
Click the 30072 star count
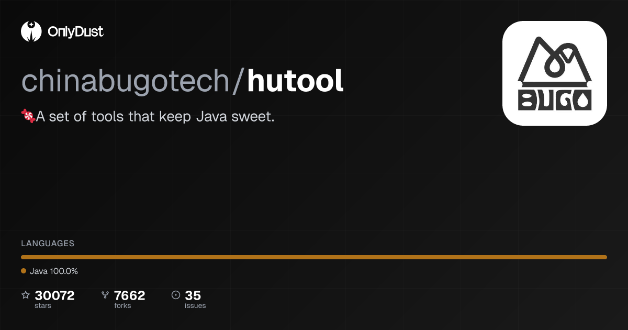(x=54, y=295)
